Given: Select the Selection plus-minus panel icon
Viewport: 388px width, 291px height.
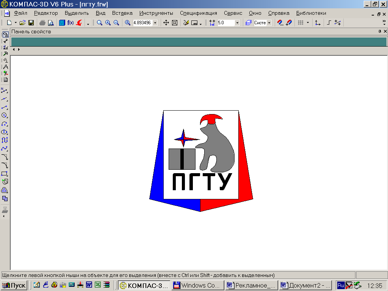Looking at the screenshot, I should tap(5, 73).
